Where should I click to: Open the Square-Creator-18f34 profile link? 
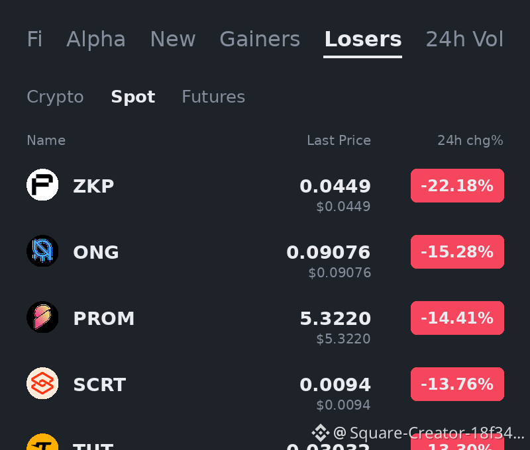429,433
